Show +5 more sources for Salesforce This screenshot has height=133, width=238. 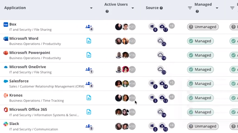click(x=172, y=82)
